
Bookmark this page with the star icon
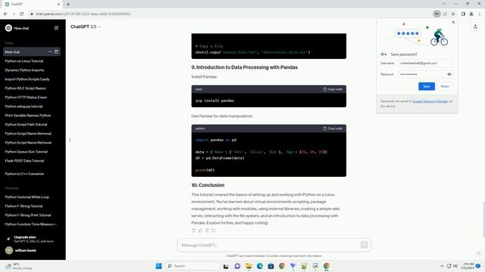(453, 14)
